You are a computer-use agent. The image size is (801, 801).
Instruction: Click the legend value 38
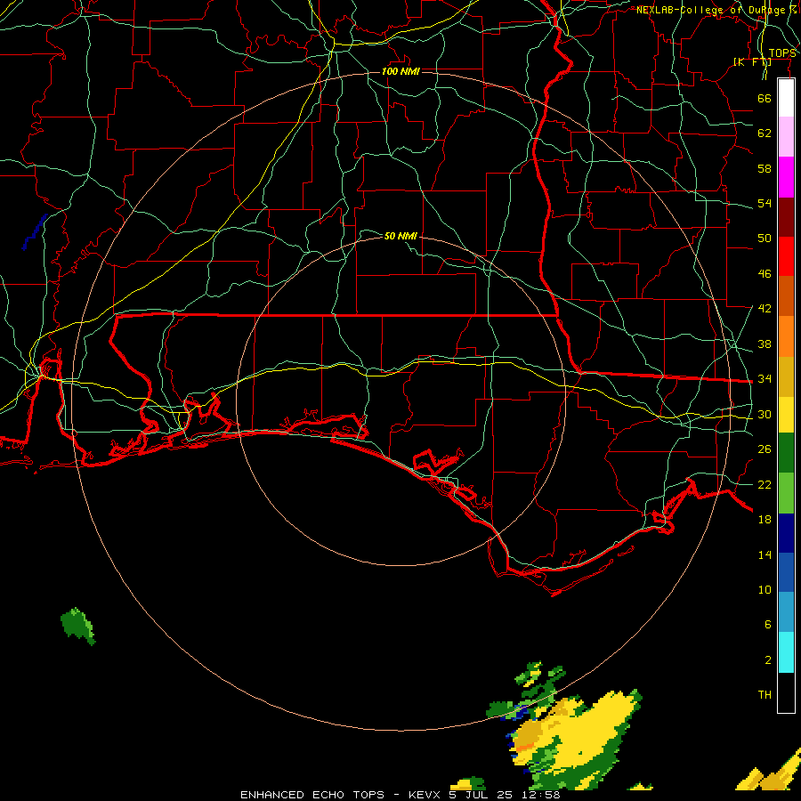[x=765, y=344]
